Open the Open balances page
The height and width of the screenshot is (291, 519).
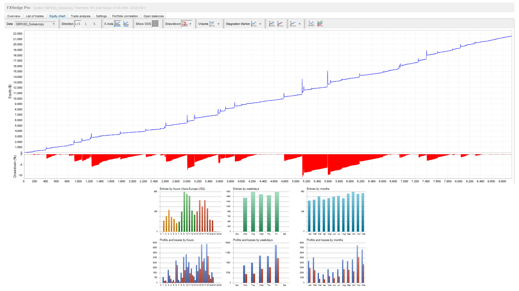coord(153,16)
